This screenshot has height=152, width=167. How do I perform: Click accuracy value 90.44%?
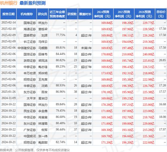click(x=61, y=130)
